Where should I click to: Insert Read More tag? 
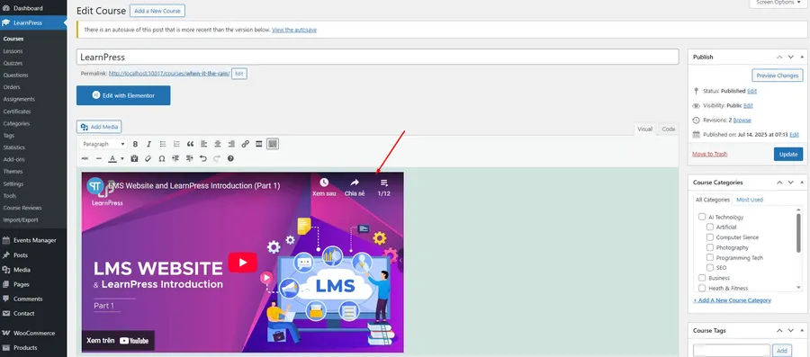pyautogui.click(x=259, y=144)
